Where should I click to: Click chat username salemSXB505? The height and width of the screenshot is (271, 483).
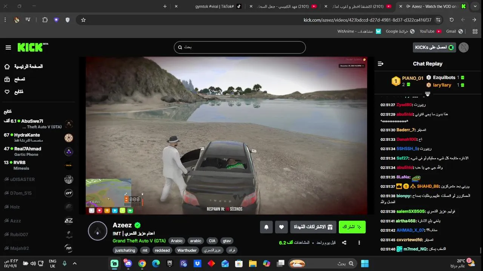click(411, 212)
